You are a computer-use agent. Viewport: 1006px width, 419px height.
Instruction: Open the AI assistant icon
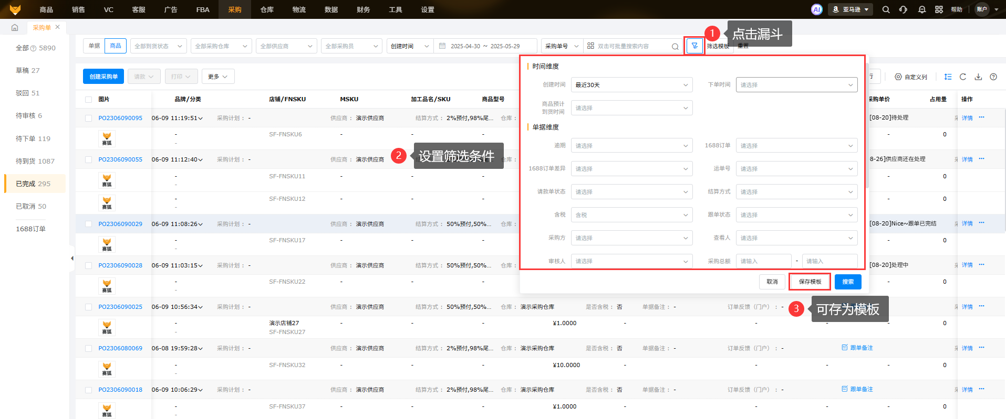(x=816, y=9)
